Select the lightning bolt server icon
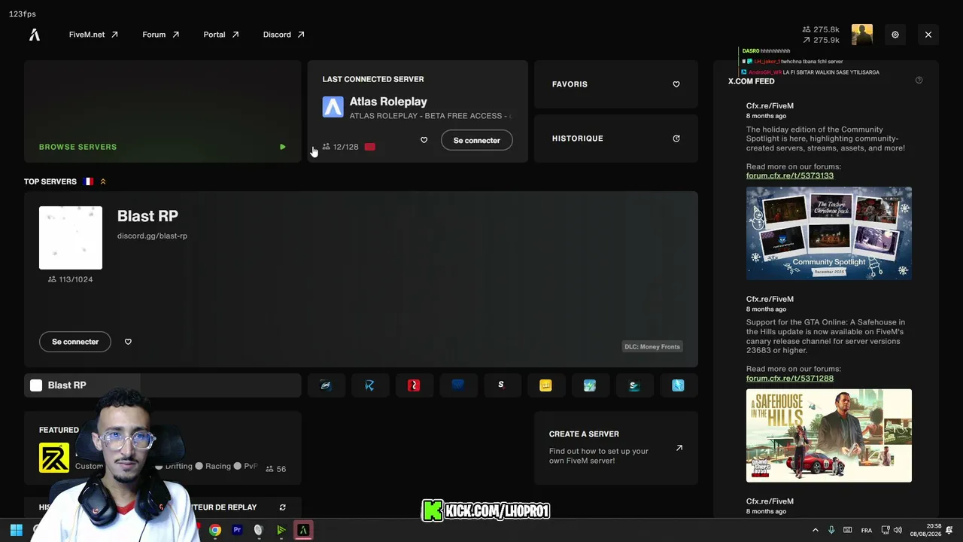This screenshot has height=542, width=963. coord(590,385)
